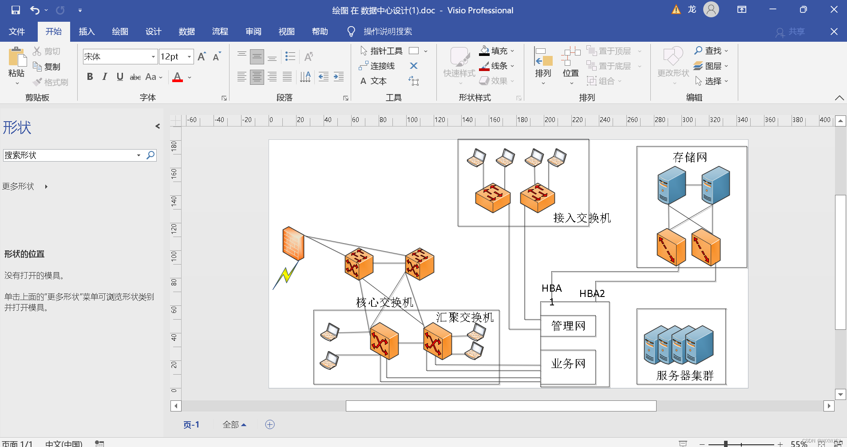Open the font name dropdown 宋体
Image resolution: width=847 pixels, height=447 pixels.
tap(153, 56)
